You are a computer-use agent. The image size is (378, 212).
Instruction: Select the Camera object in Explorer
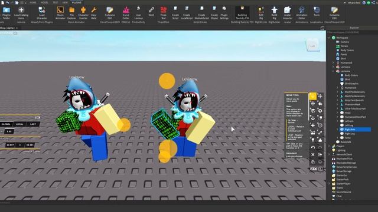click(345, 42)
